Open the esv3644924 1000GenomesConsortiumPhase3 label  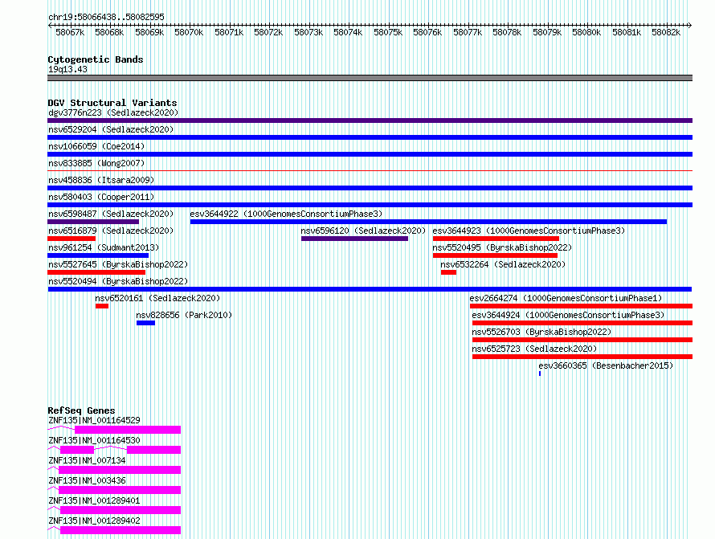click(x=568, y=315)
